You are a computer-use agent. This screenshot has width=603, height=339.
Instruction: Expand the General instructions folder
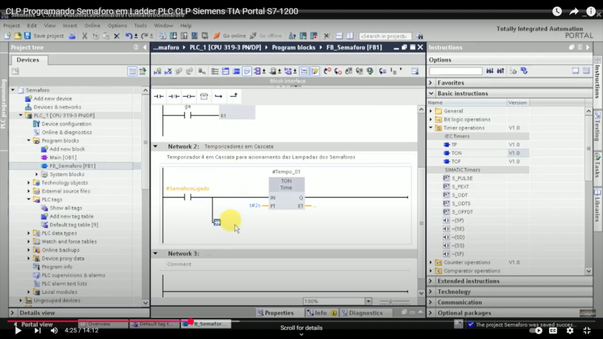[431, 111]
